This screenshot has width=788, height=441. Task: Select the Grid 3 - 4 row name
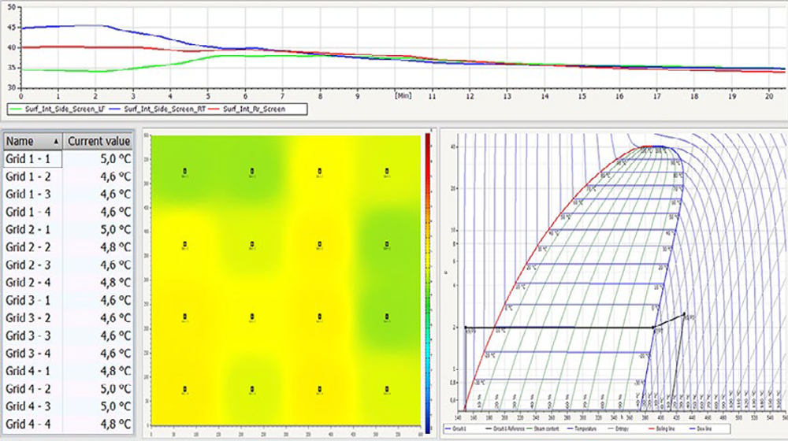(x=28, y=354)
